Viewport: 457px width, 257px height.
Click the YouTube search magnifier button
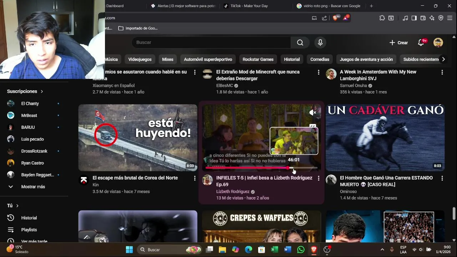(300, 42)
